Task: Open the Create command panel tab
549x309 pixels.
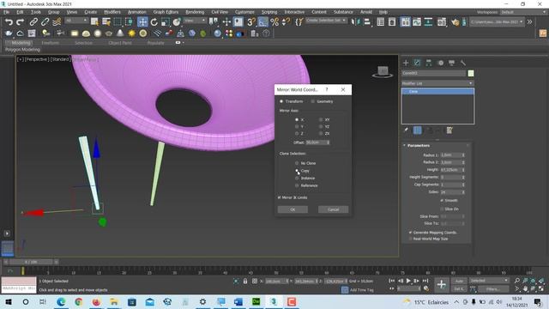Action: (x=406, y=63)
